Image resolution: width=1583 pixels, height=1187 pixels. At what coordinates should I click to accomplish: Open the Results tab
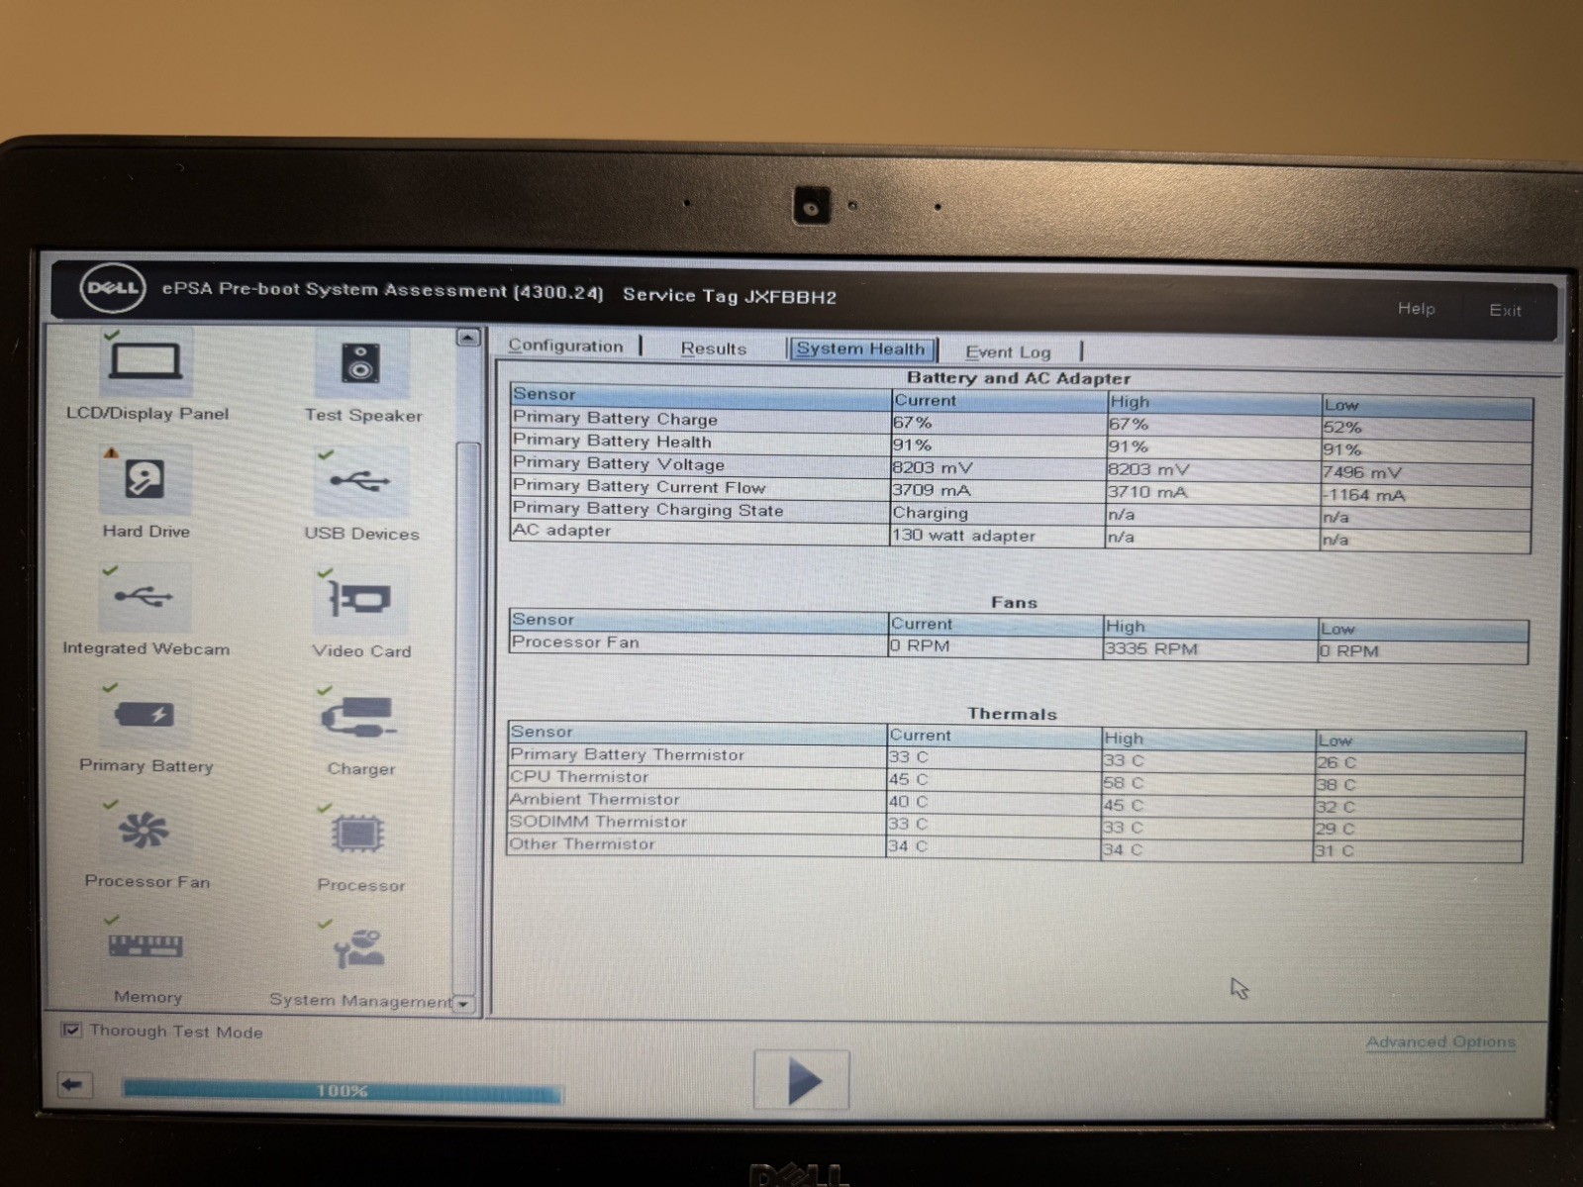pos(713,348)
